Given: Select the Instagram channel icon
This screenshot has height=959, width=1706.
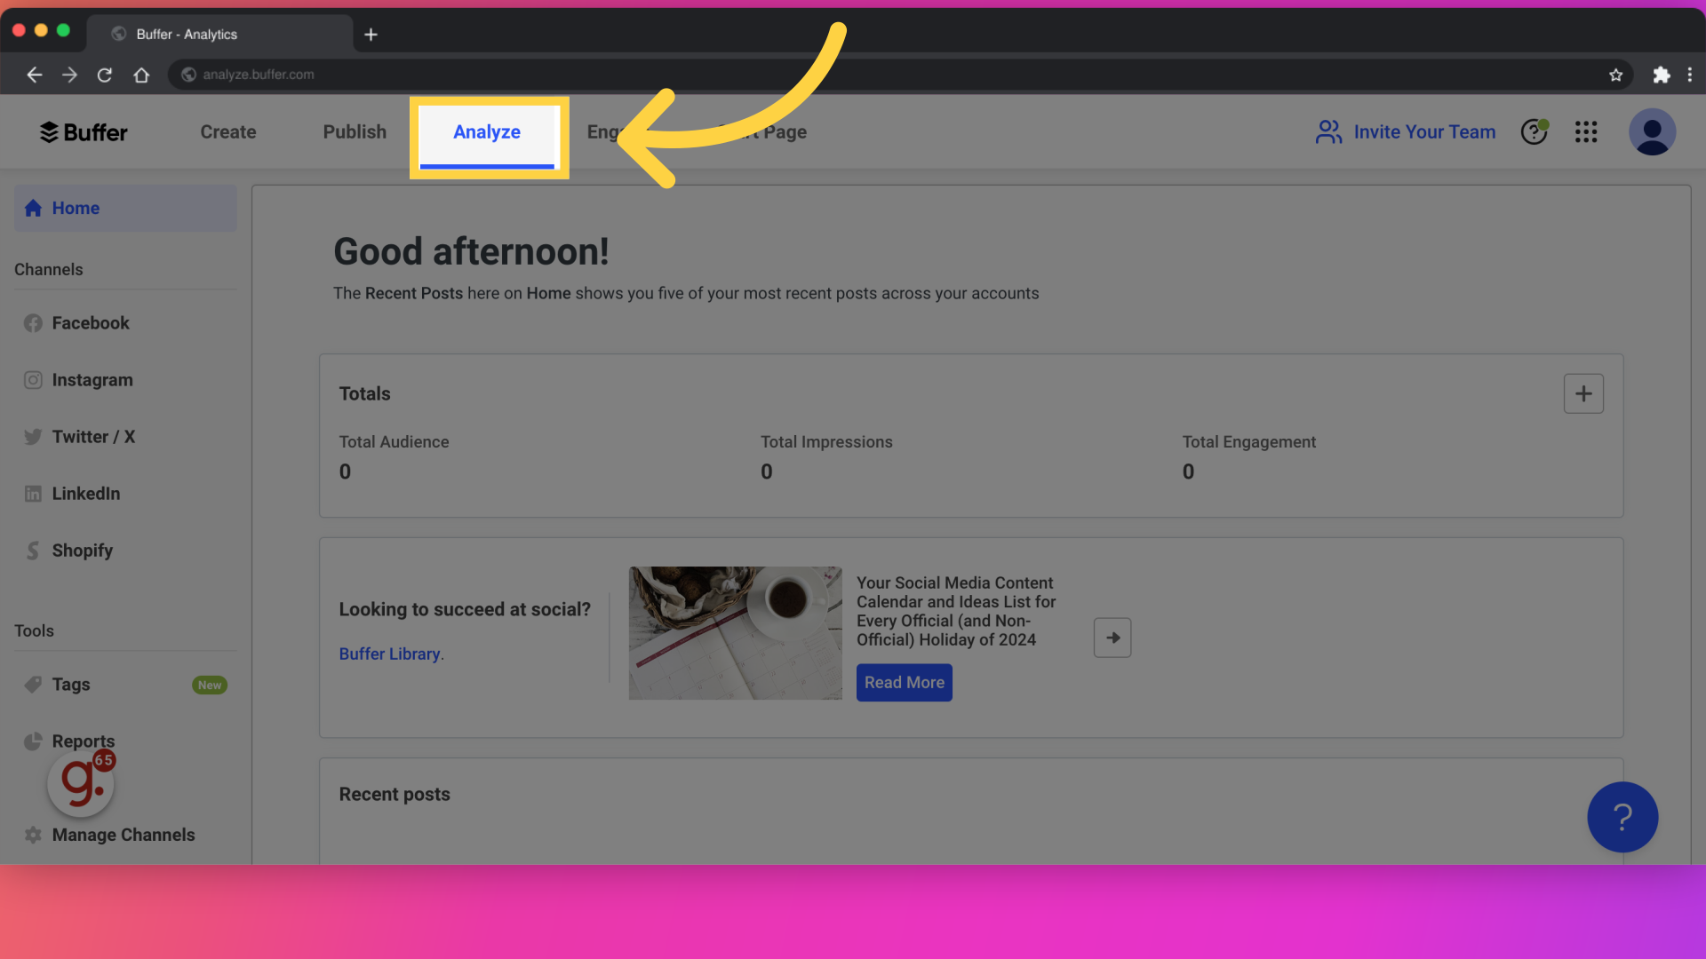Looking at the screenshot, I should 33,379.
